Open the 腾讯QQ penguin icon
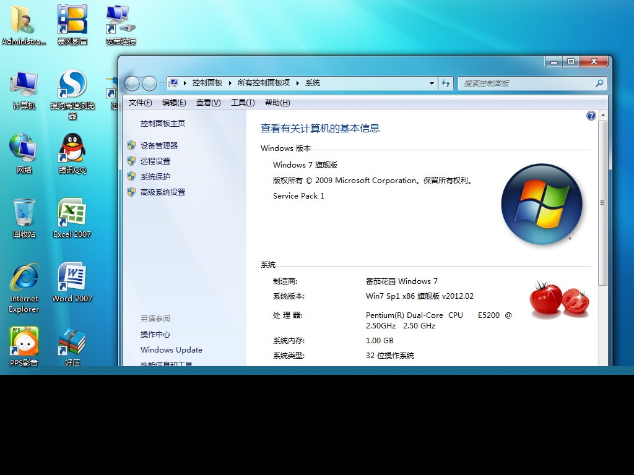Screen dimensions: 634x475 pos(72,153)
